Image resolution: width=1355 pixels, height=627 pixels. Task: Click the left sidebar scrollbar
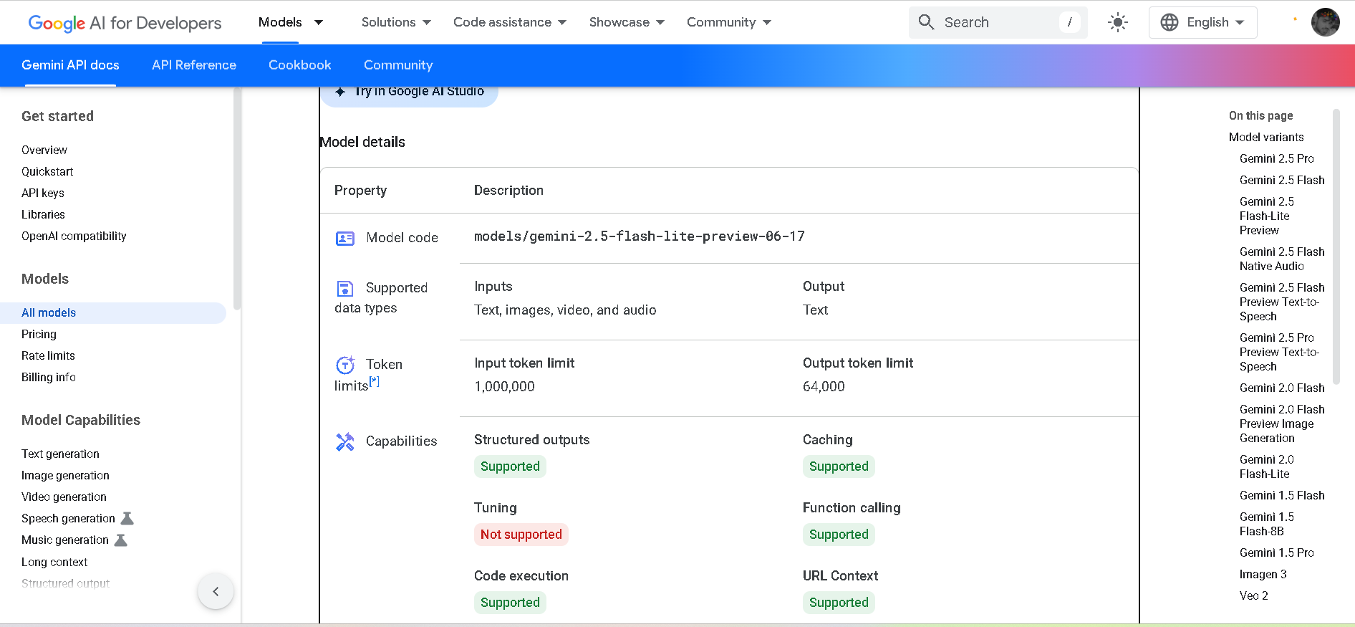point(237,199)
